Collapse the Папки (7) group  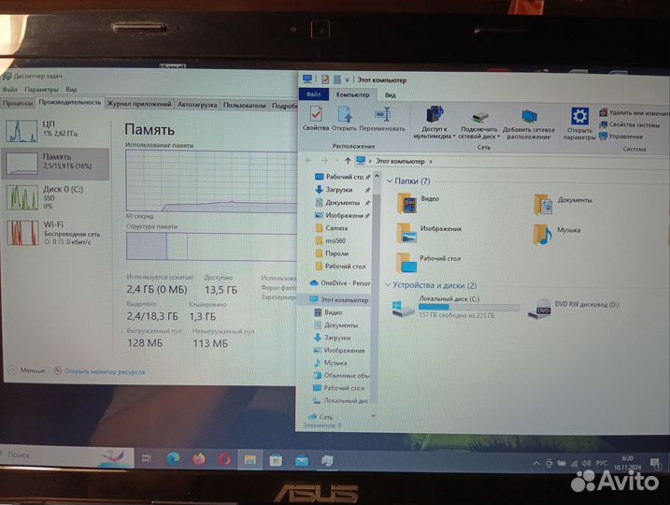390,181
